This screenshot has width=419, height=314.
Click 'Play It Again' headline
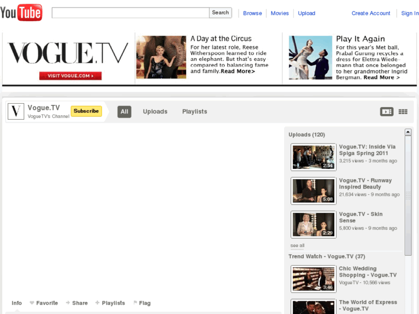click(360, 39)
